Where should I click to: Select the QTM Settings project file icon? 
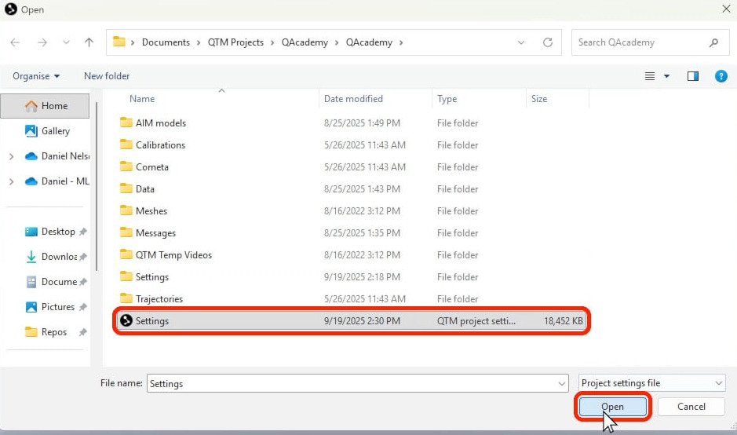click(x=126, y=320)
